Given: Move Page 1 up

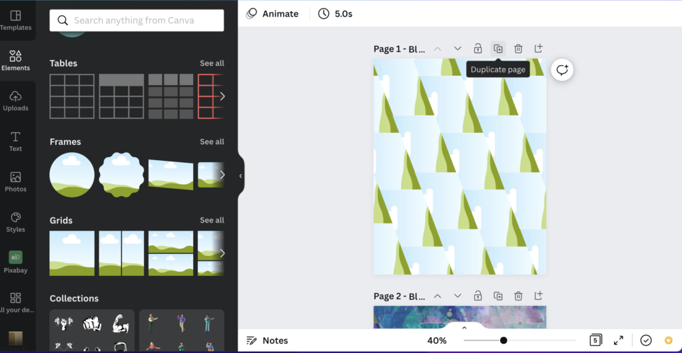Looking at the screenshot, I should [x=438, y=49].
